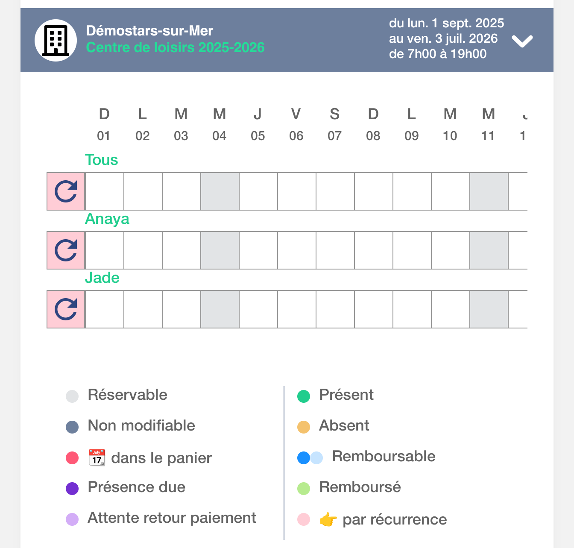Toggle the Tous row cell for Friday 06
Viewport: 574px width, 548px height.
pos(296,191)
